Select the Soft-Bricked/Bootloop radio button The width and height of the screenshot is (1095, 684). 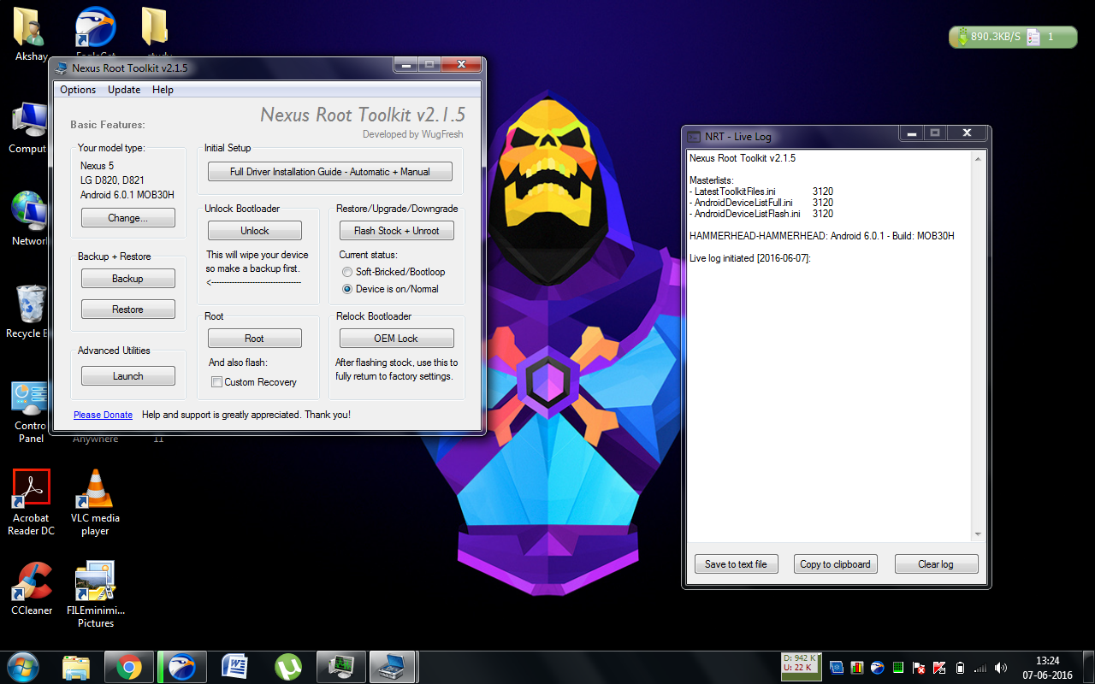coord(346,272)
